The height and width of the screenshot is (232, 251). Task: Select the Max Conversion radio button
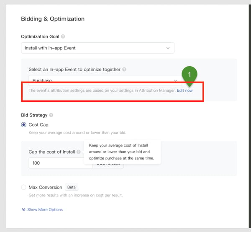[24, 187]
